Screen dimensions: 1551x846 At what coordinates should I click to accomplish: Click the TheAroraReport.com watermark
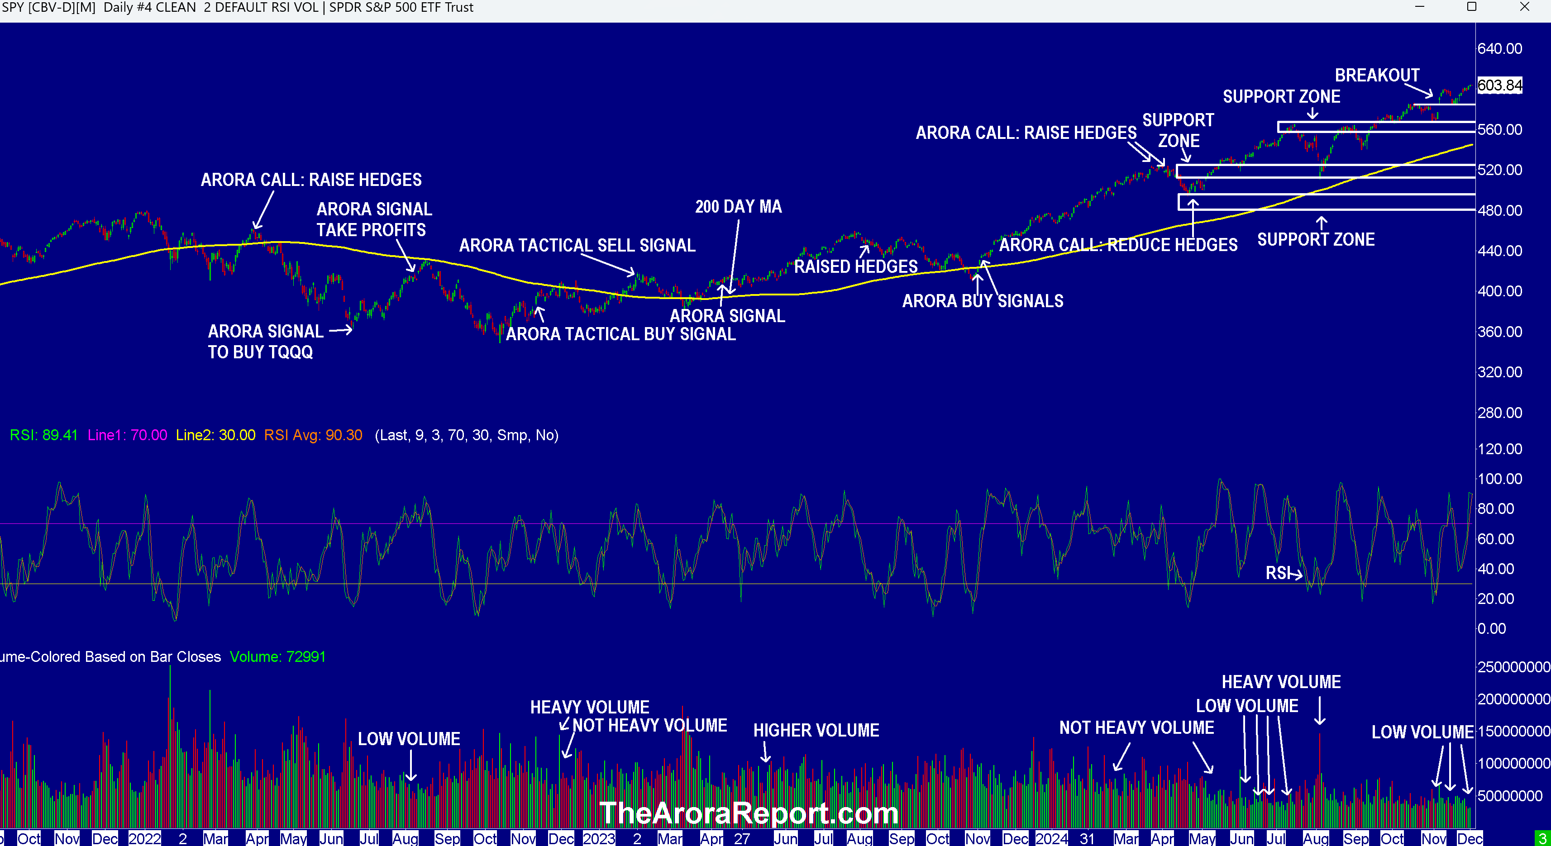[x=749, y=813]
